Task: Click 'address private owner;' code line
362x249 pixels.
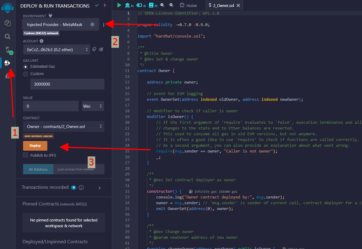Action: pos(172,82)
